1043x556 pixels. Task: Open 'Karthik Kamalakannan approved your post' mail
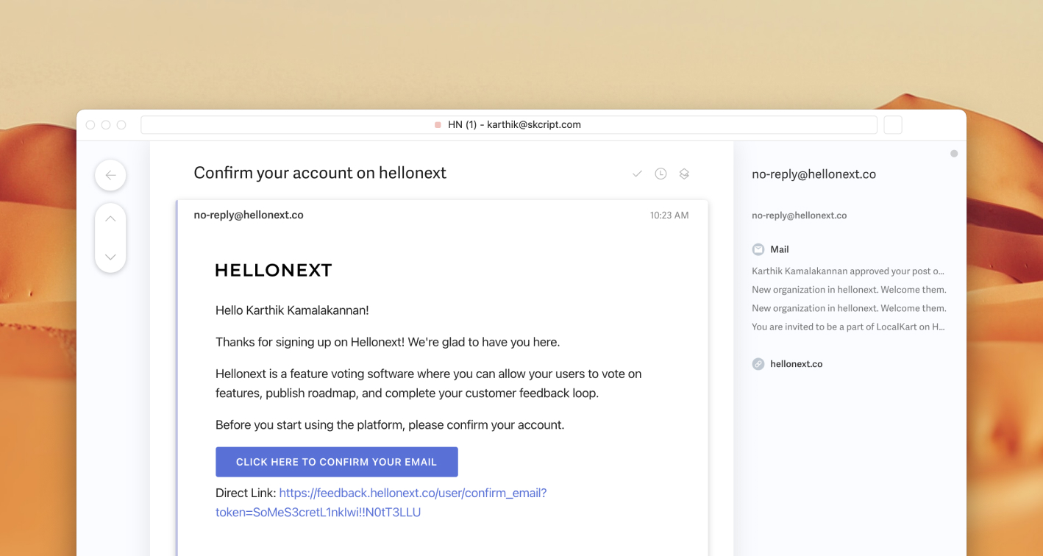point(848,271)
